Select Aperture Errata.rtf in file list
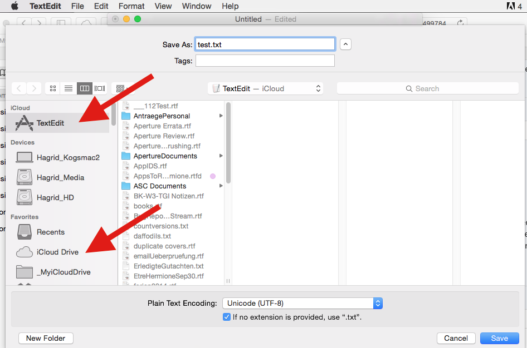Image resolution: width=527 pixels, height=348 pixels. click(x=162, y=126)
